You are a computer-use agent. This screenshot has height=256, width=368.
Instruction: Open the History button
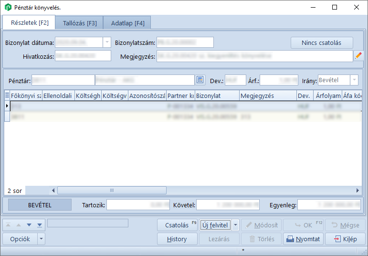click(177, 239)
